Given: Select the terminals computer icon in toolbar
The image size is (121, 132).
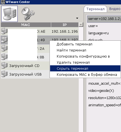Looking at the screenshot, I should (x=9, y=14).
